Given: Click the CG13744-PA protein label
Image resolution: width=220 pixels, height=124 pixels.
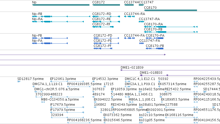Looking at the screenshot, I should (x=134, y=36).
